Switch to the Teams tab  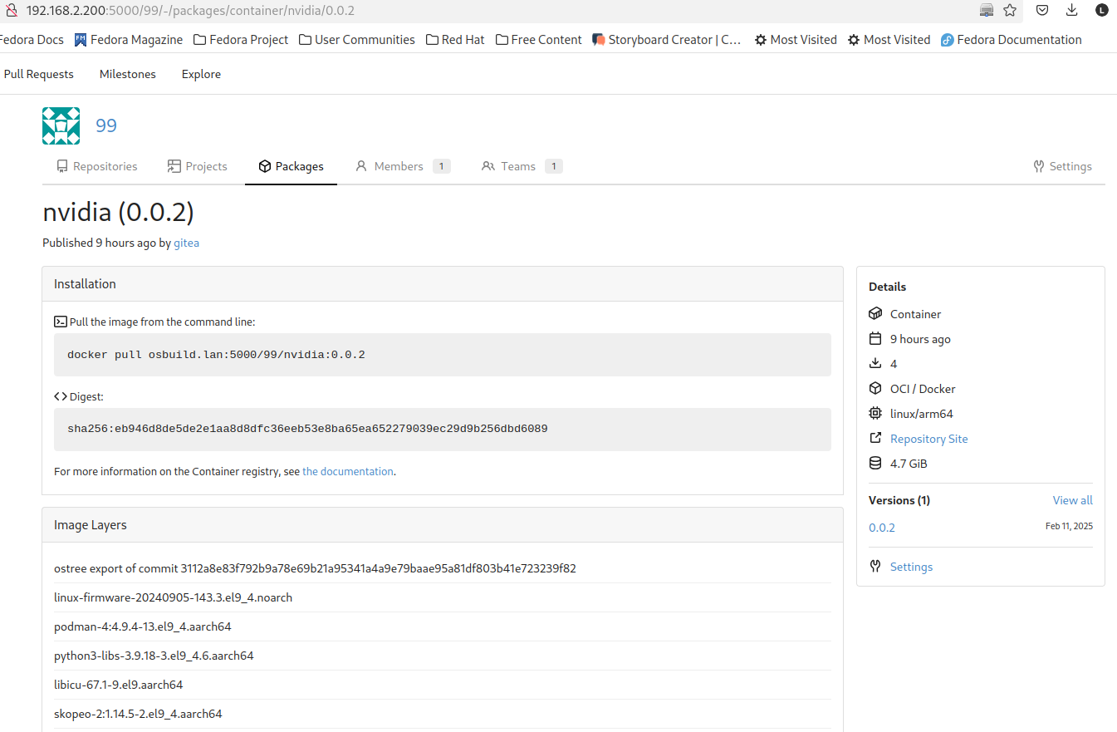pyautogui.click(x=522, y=166)
